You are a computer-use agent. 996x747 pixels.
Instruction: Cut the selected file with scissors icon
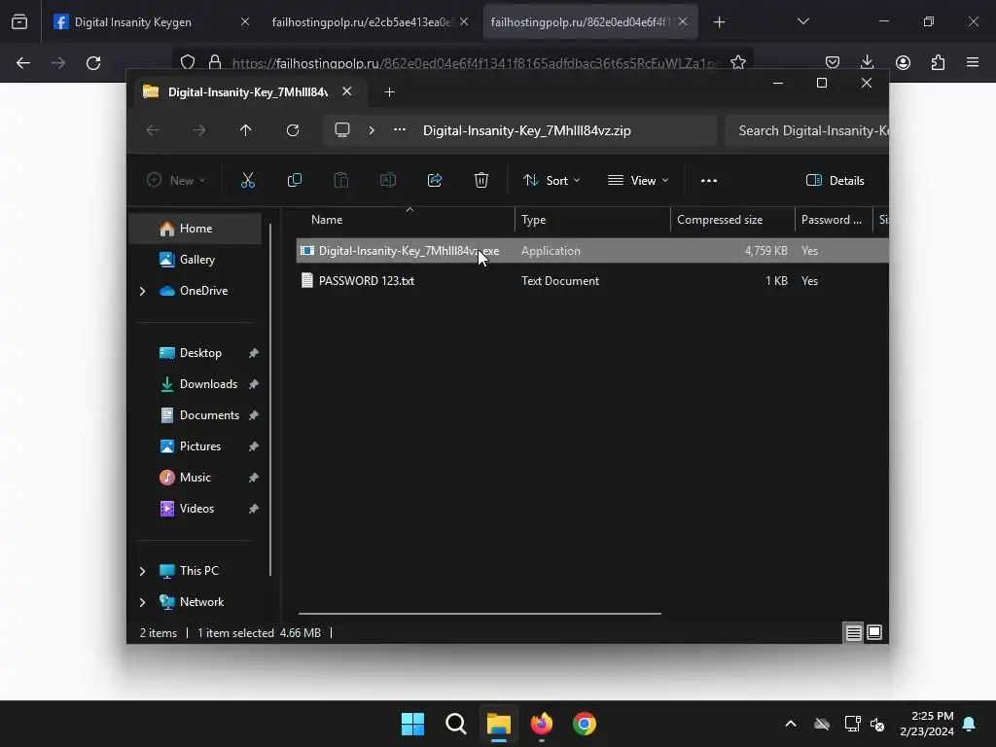click(x=248, y=180)
